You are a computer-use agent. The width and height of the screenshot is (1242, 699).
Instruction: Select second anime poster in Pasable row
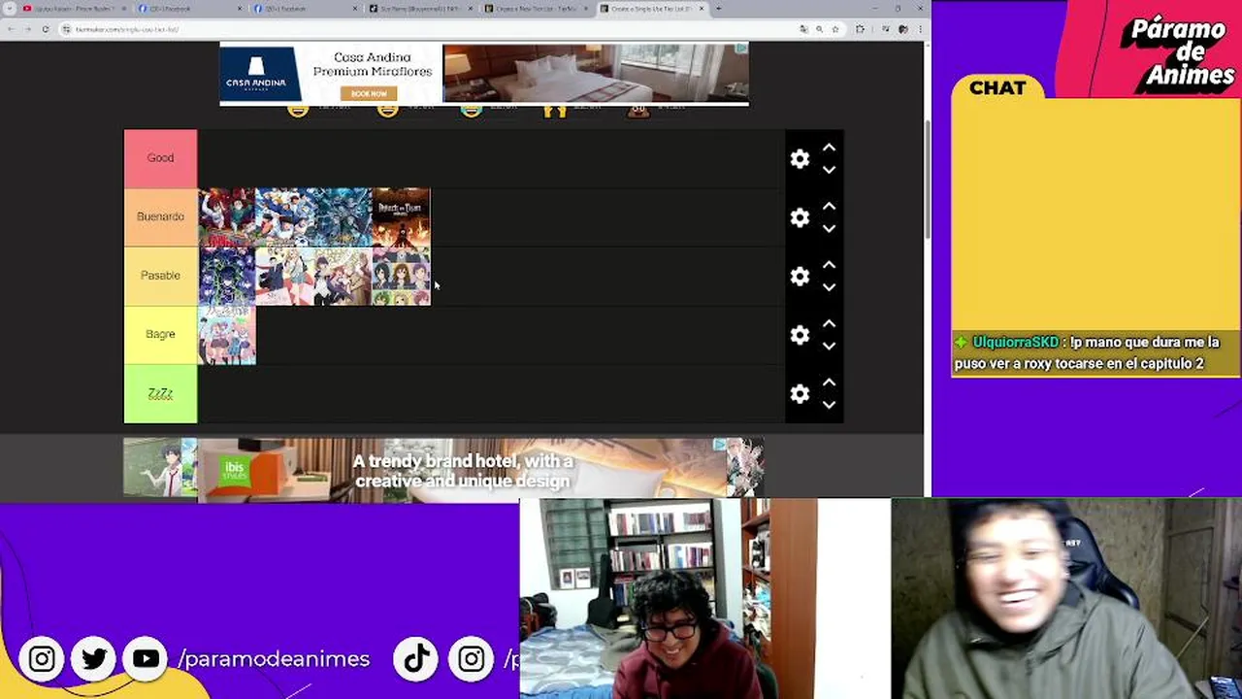tap(284, 277)
